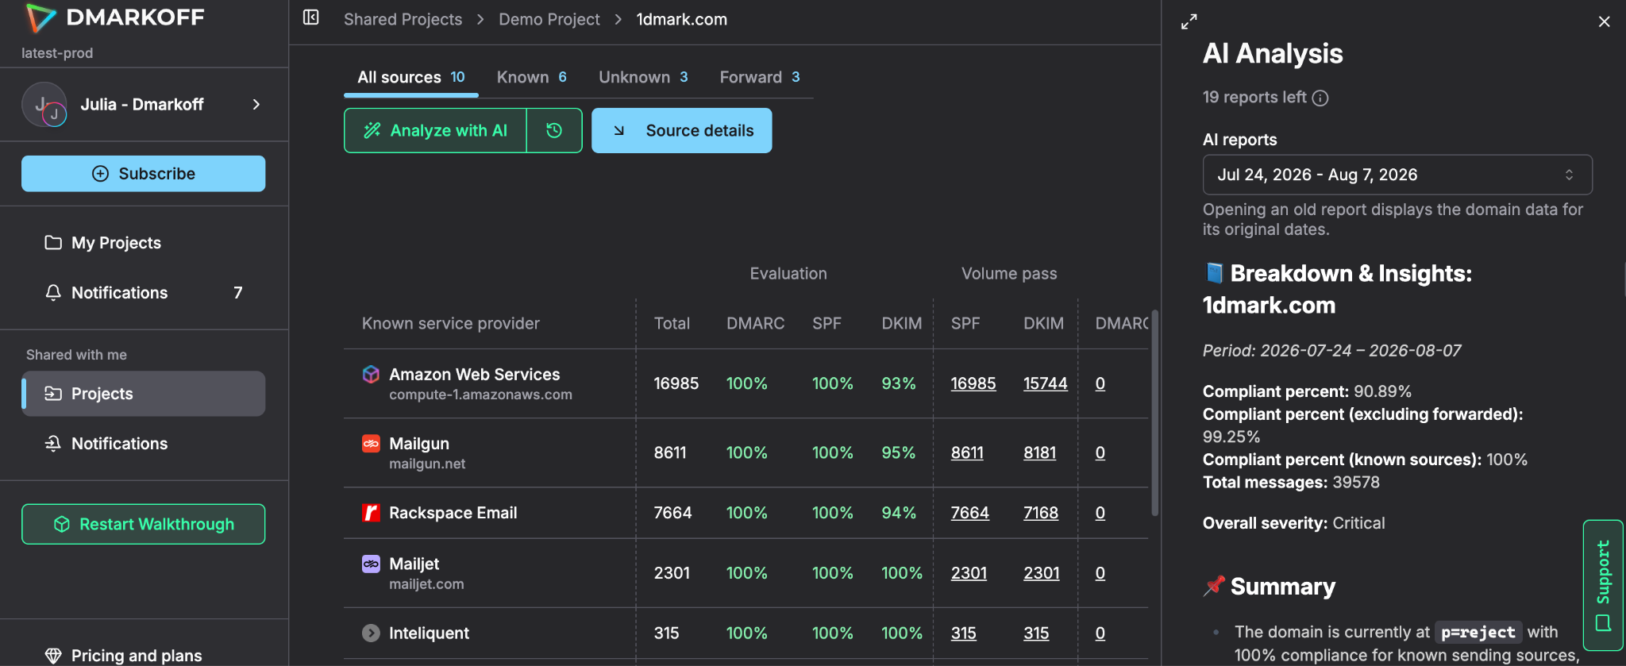Open the Support side tab
The height and width of the screenshot is (666, 1626).
1603,585
